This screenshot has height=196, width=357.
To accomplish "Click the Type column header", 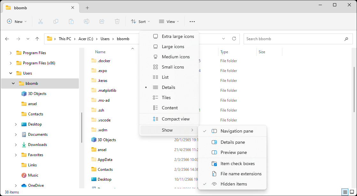I will pos(224,52).
